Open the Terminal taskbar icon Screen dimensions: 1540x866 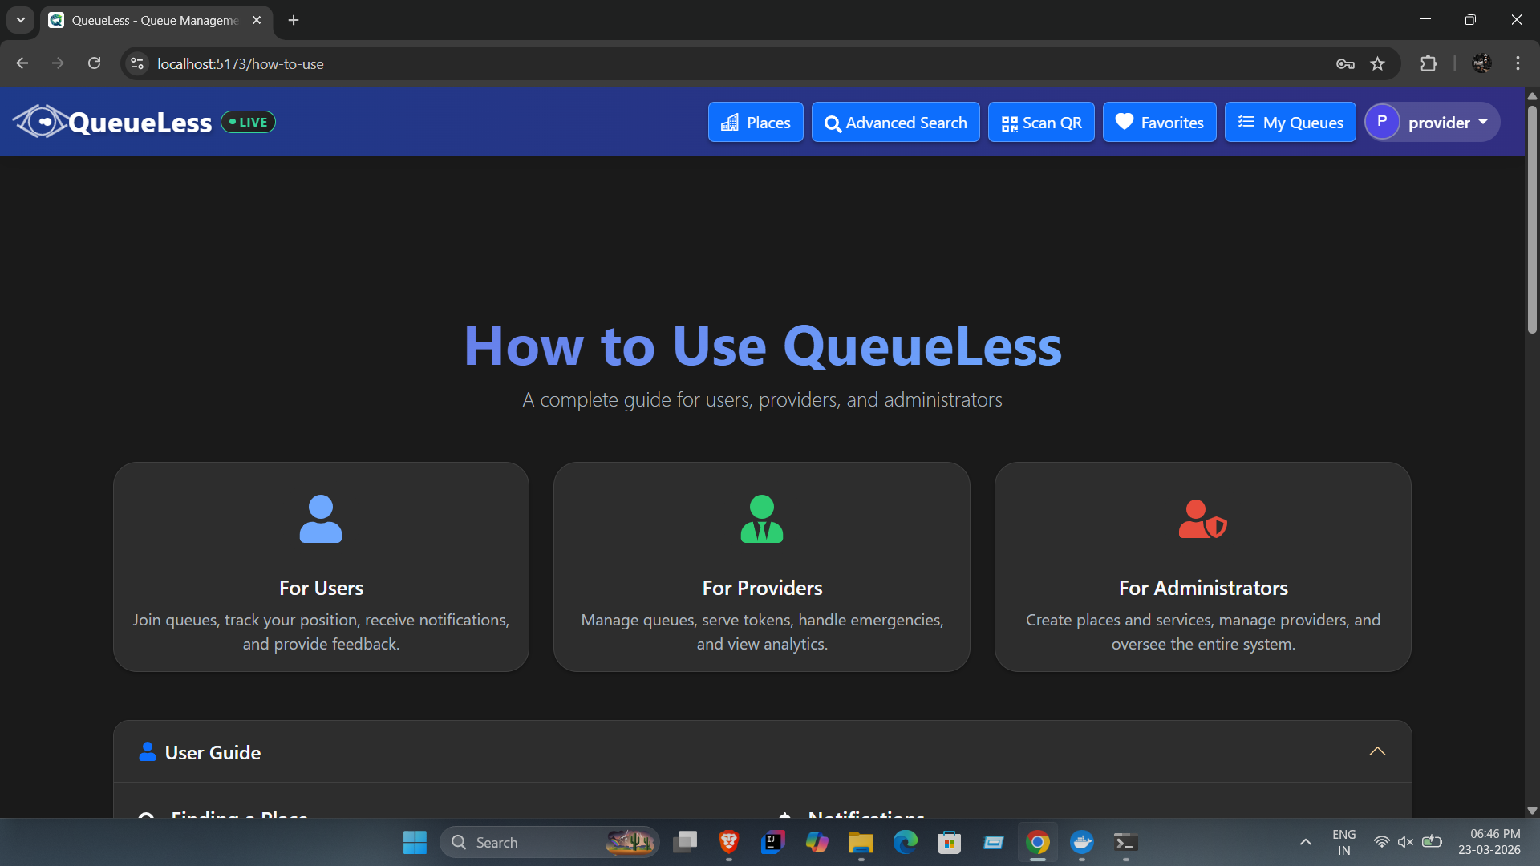coord(1126,842)
